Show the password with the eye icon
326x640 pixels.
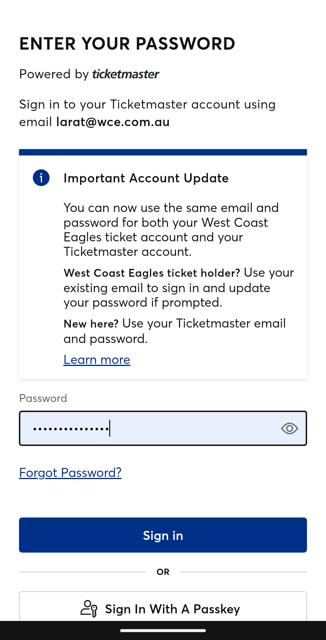point(289,428)
